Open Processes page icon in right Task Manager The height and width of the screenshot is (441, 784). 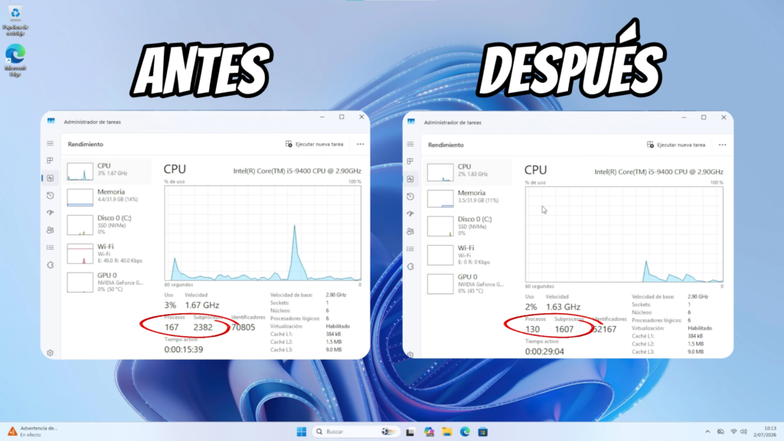click(410, 162)
